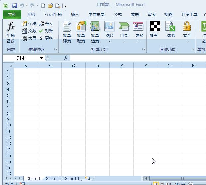
Task: Click the 牛插函数 fx button
Action: pyautogui.click(x=11, y=32)
